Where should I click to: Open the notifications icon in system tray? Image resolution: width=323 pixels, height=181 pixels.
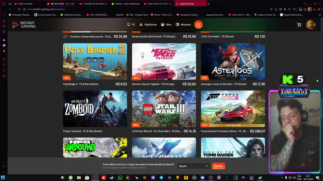[318, 178]
